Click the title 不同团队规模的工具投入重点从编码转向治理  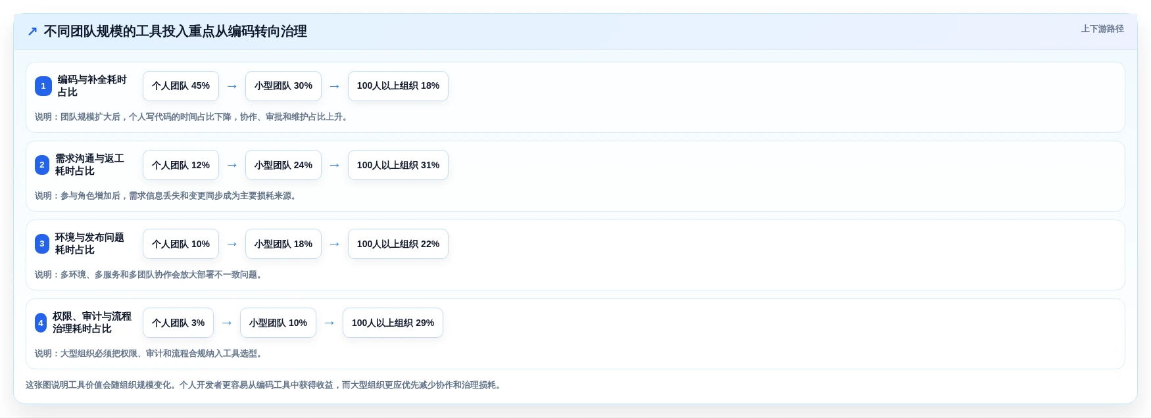pos(175,32)
